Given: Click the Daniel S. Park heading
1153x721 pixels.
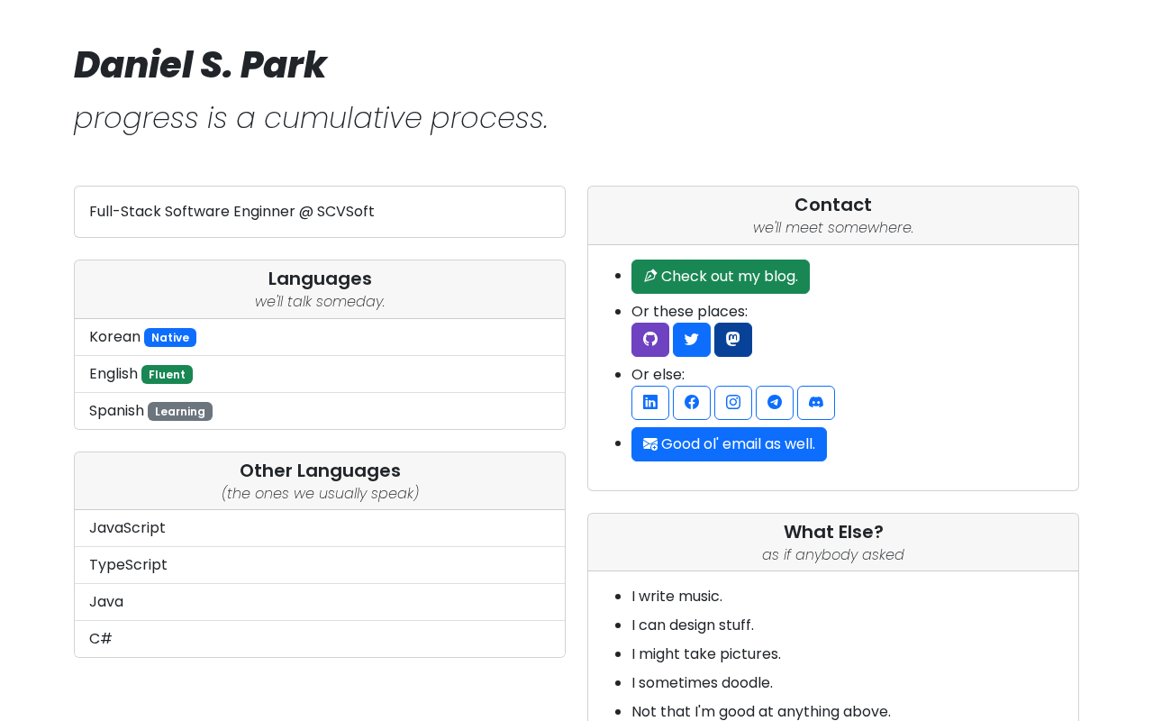Looking at the screenshot, I should 200,65.
